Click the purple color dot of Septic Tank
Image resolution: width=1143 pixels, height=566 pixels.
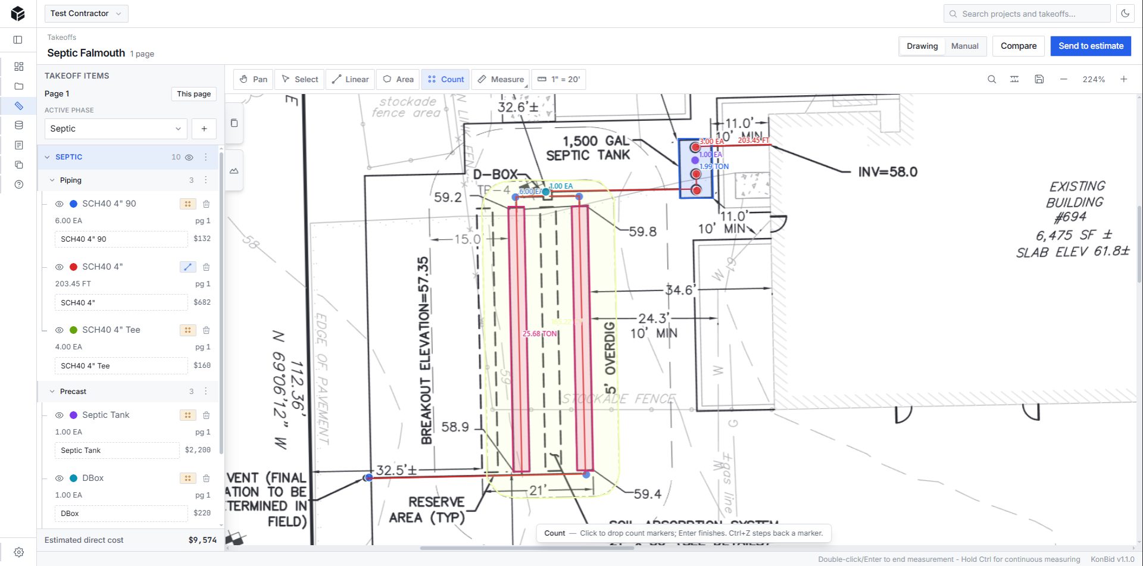click(x=74, y=415)
